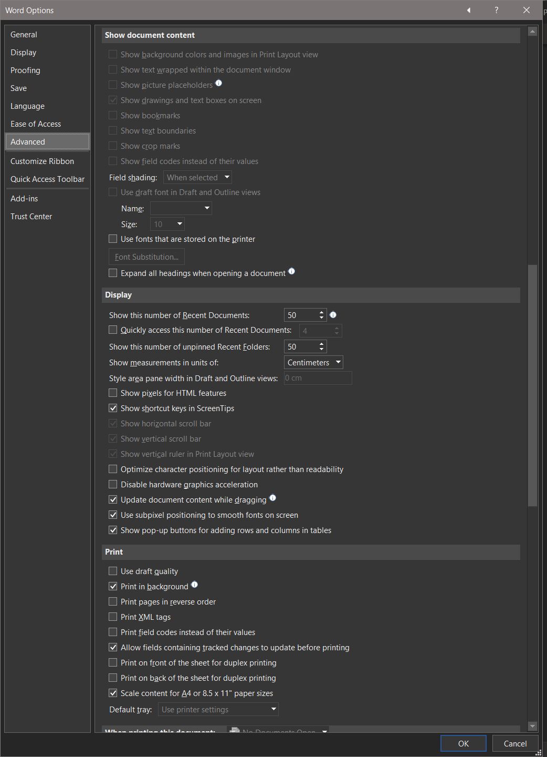The height and width of the screenshot is (757, 547).
Task: Click the Font Substitution button
Action: click(x=146, y=257)
